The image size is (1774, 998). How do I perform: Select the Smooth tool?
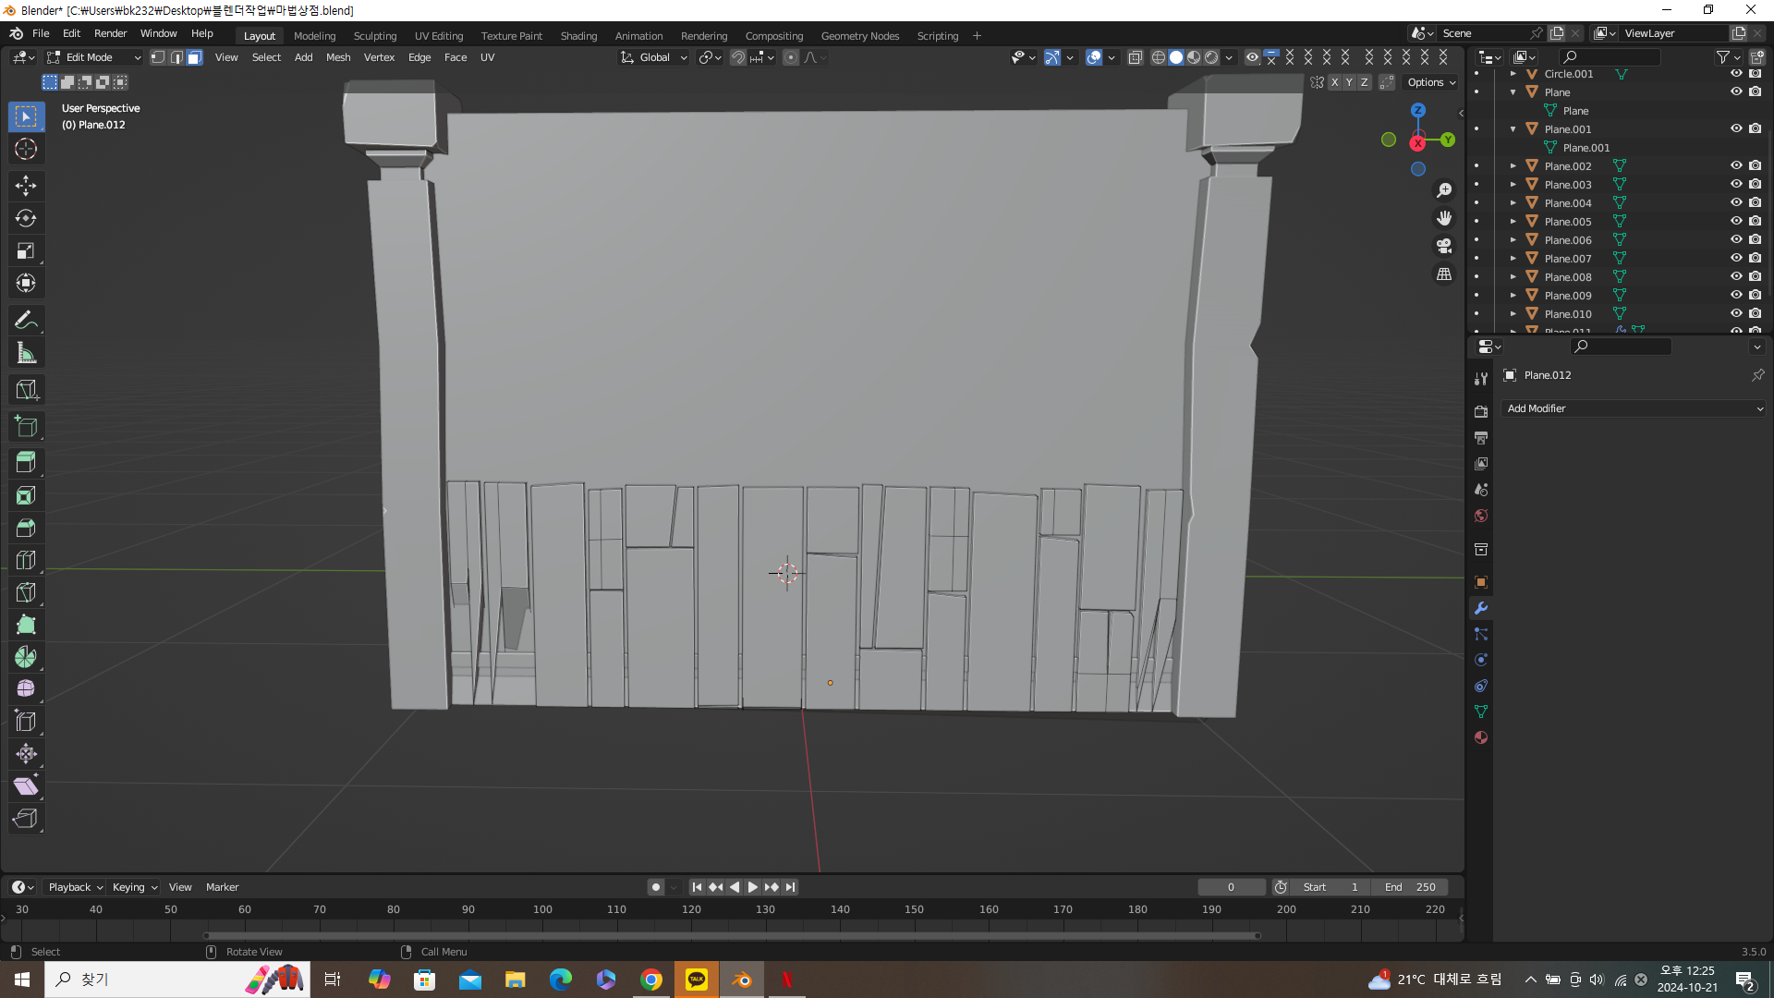26,689
